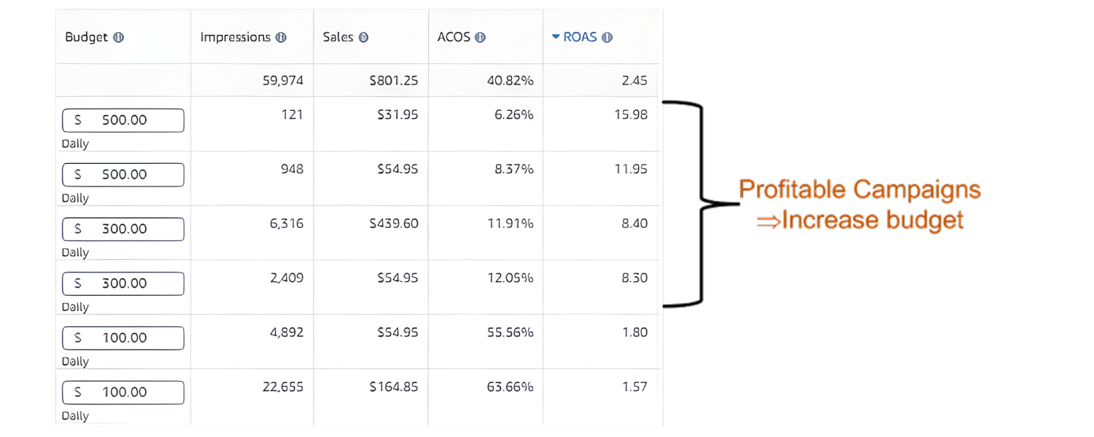Click the Daily label under the last budget

74,415
